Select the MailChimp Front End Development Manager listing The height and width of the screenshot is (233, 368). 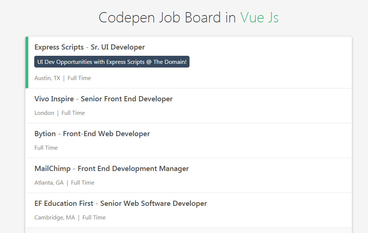(x=112, y=168)
